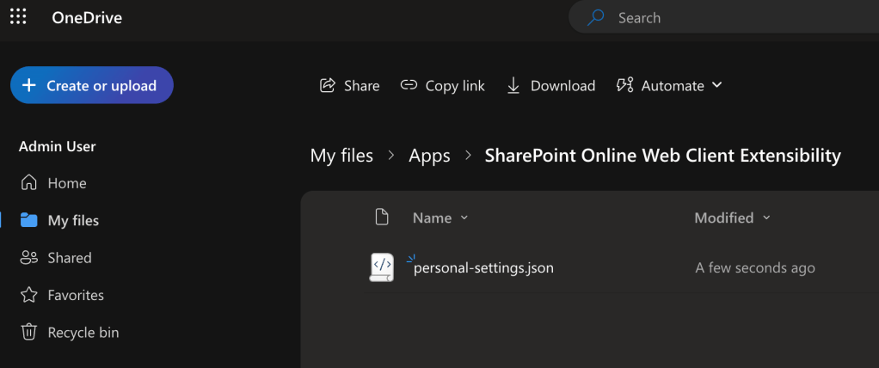Click the Create or upload button
This screenshot has height=368, width=879.
[91, 85]
